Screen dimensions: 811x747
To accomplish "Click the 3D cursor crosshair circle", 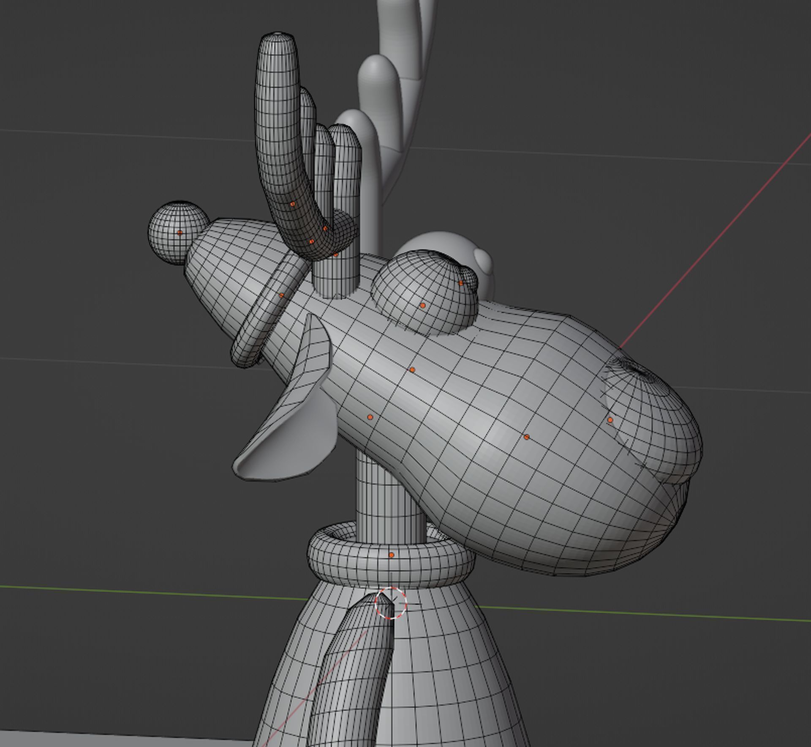I will [x=391, y=603].
